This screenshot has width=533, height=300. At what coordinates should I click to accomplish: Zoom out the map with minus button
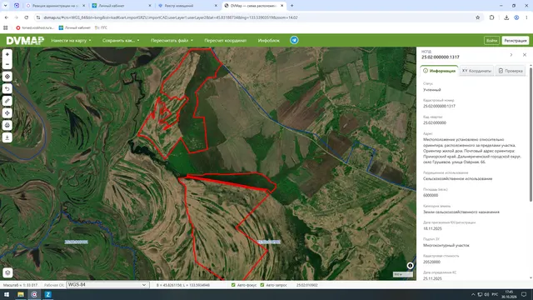click(x=7, y=64)
